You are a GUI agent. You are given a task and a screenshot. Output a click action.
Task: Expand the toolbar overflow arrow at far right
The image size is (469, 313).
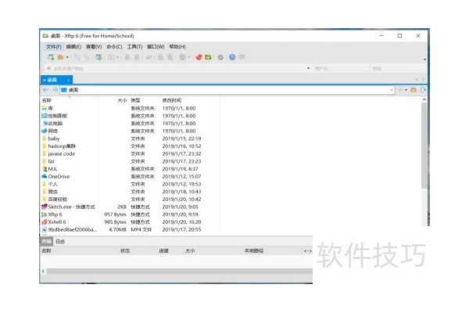(424, 59)
